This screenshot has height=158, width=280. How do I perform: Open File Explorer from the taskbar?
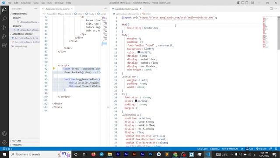110,154
